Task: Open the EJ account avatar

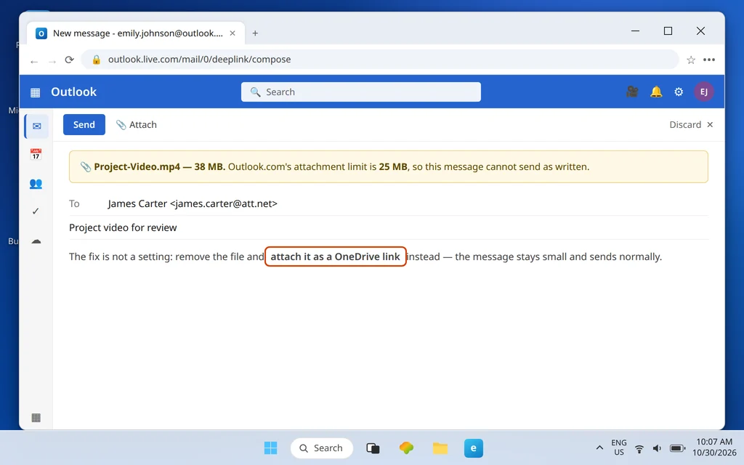Action: click(x=703, y=92)
